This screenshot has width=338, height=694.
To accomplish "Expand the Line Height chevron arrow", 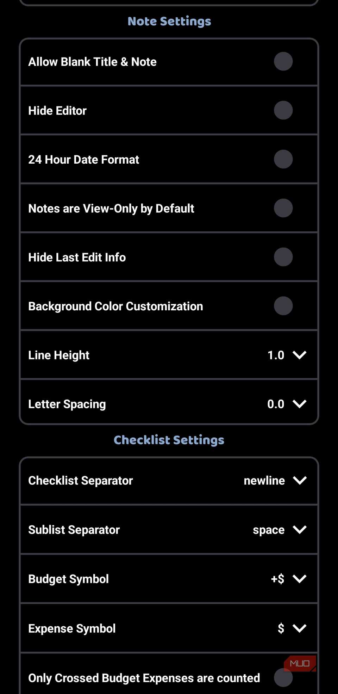I will 299,355.
